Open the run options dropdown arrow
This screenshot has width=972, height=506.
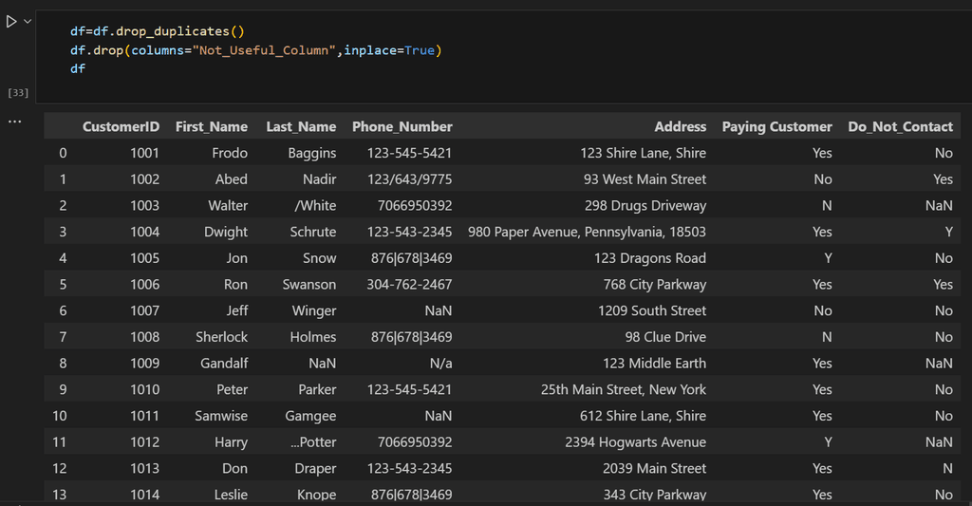[x=28, y=22]
